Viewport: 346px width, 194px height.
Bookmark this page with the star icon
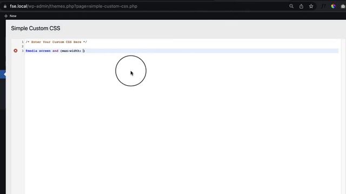[x=311, y=6]
